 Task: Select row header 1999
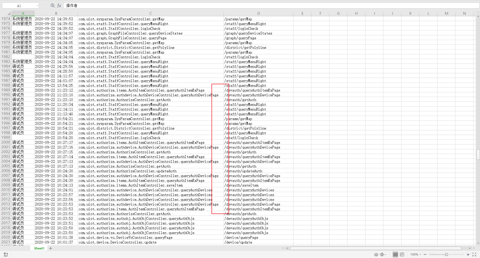[x=6, y=137]
